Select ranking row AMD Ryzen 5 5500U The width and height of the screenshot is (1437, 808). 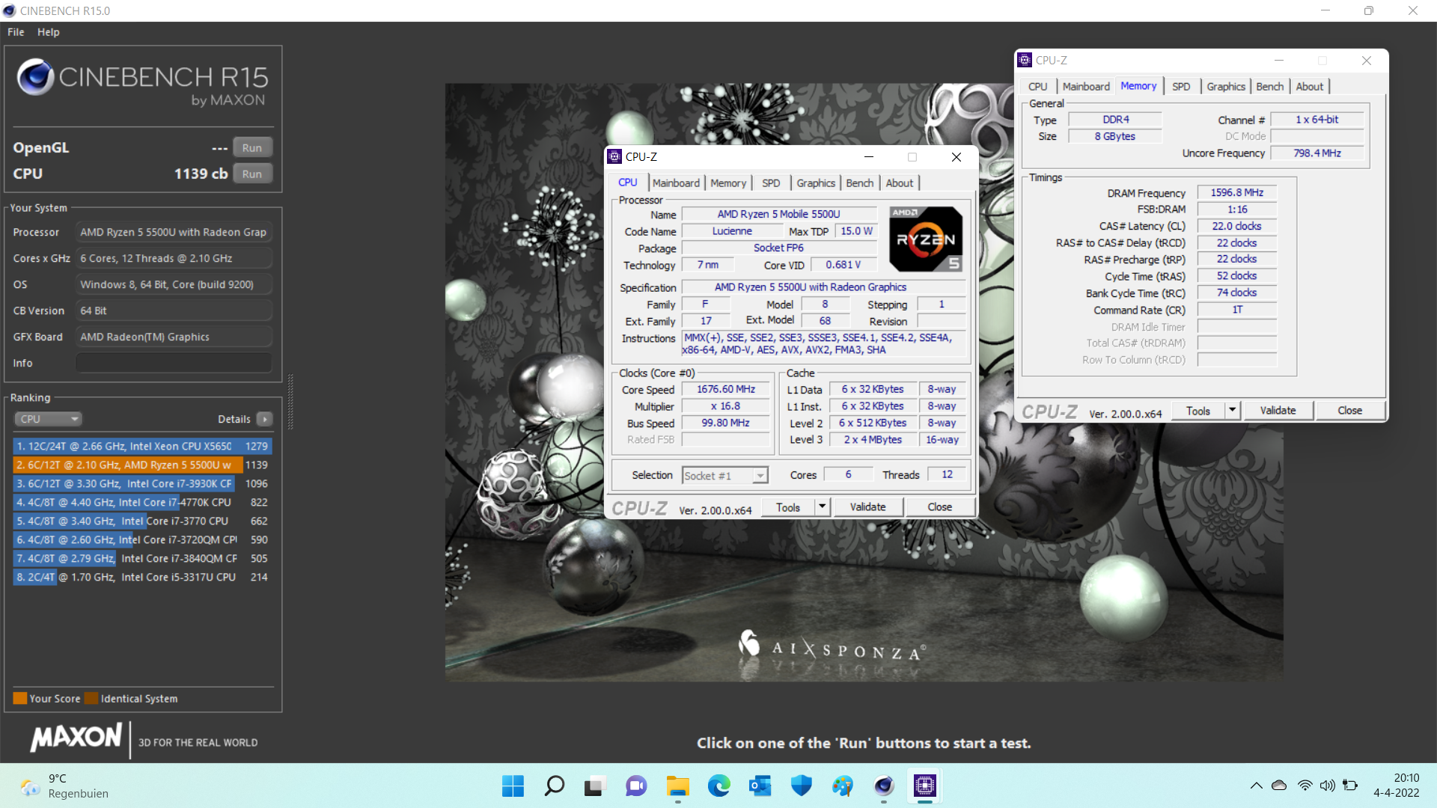point(142,465)
